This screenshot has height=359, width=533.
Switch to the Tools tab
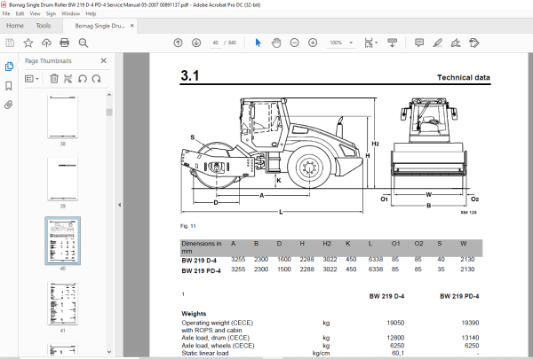point(44,26)
